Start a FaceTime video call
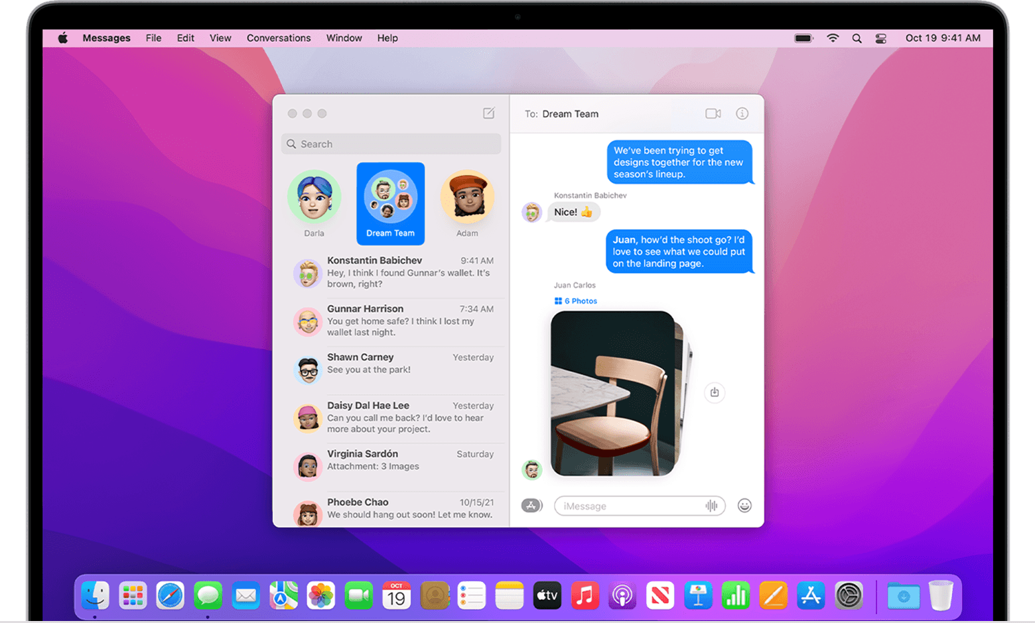Screen dimensions: 1035x623 point(713,114)
